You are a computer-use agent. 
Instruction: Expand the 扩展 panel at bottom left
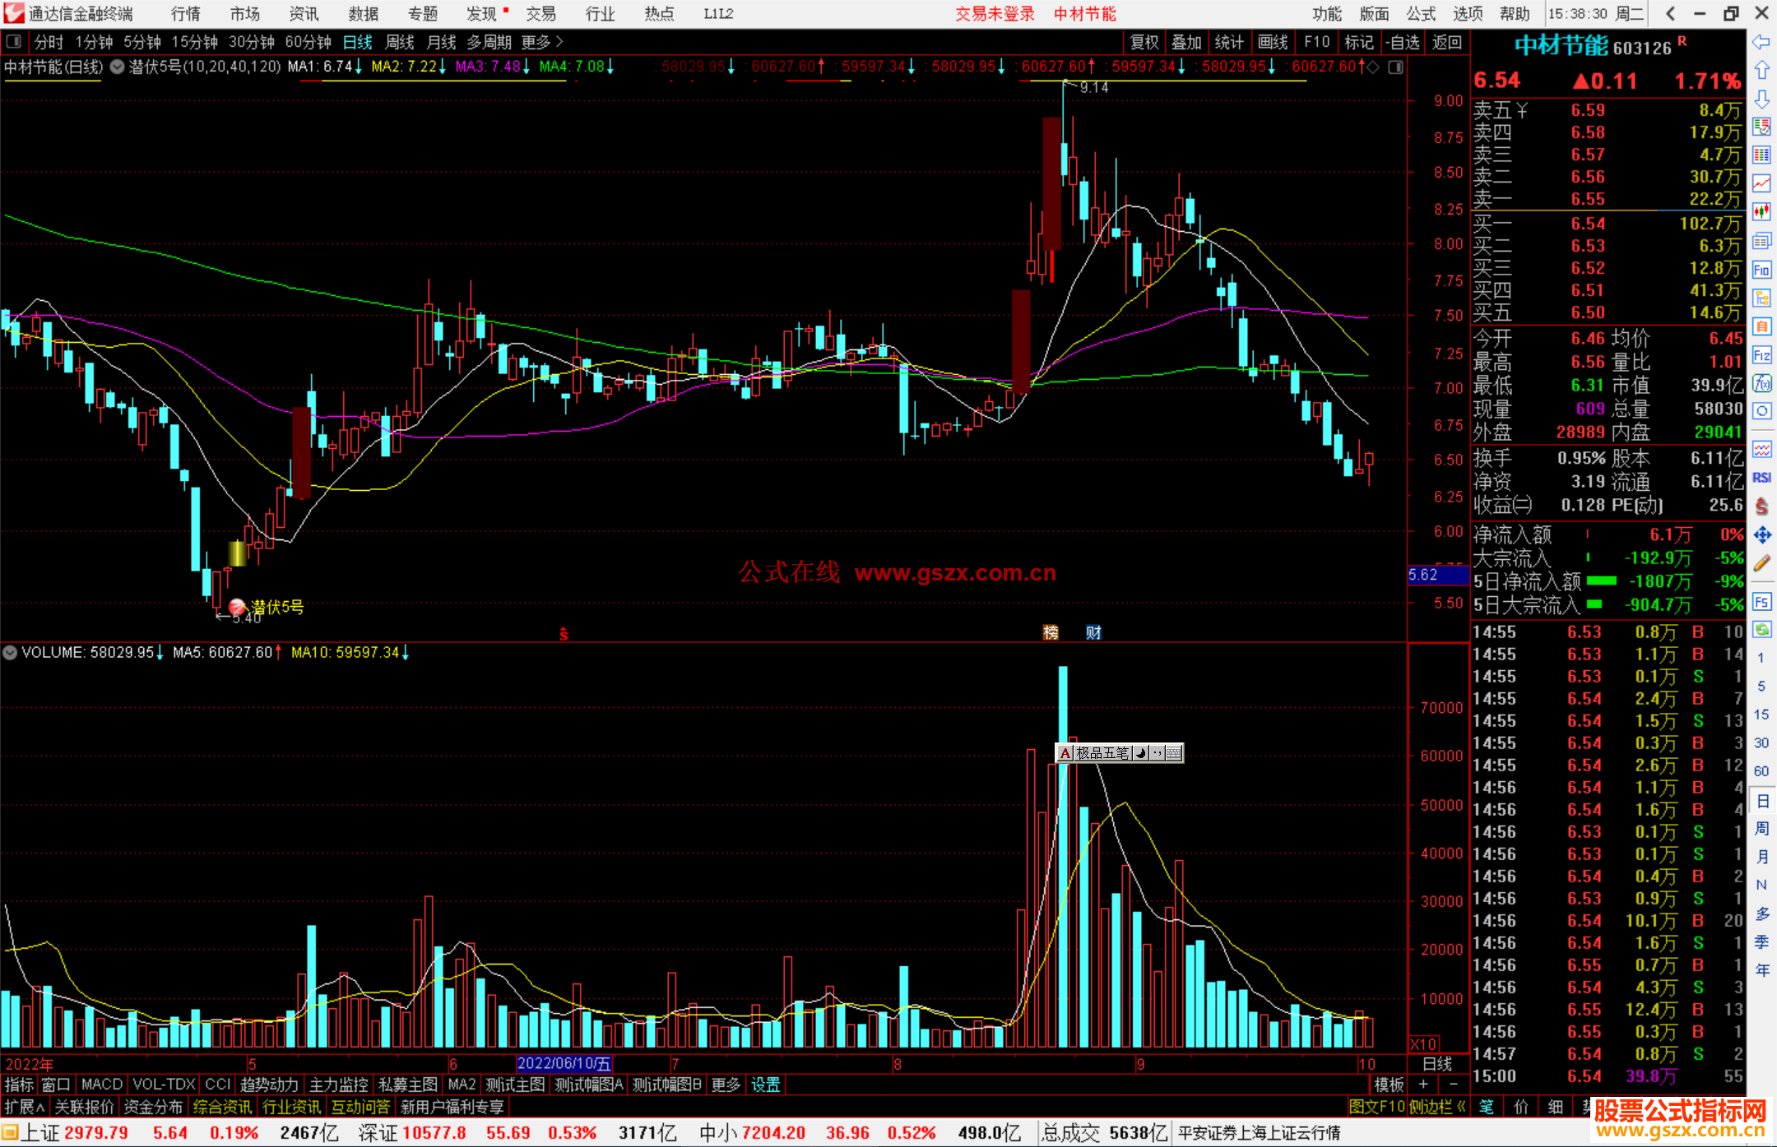pos(25,1108)
